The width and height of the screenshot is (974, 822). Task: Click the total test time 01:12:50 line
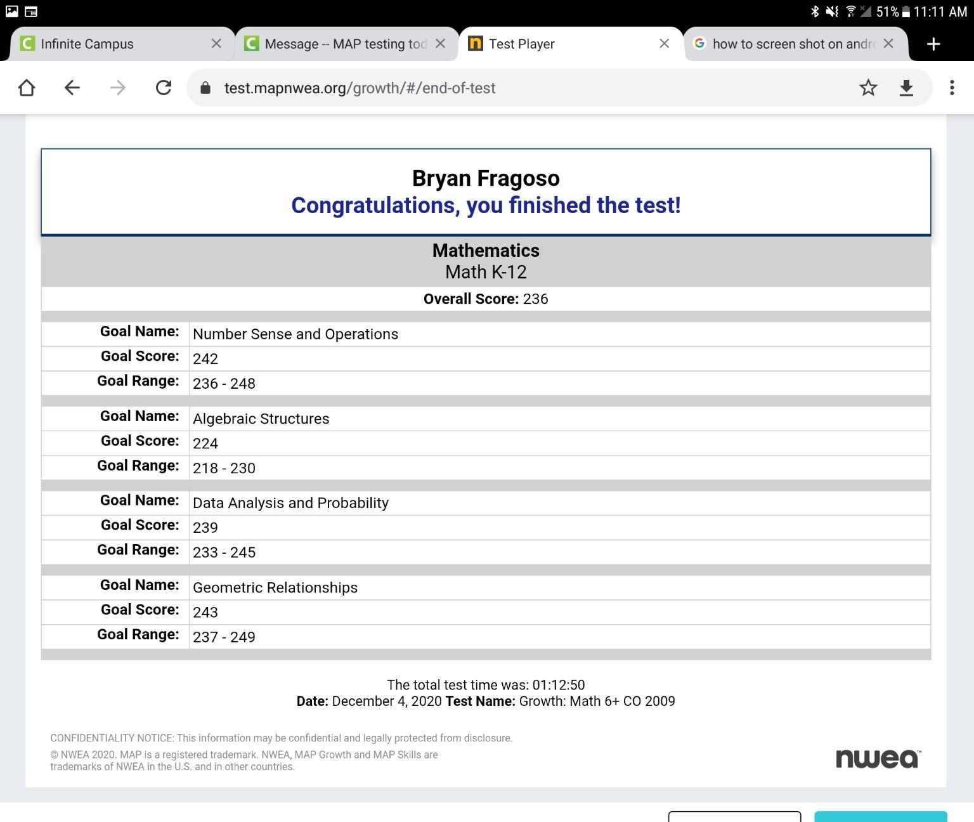pos(486,685)
